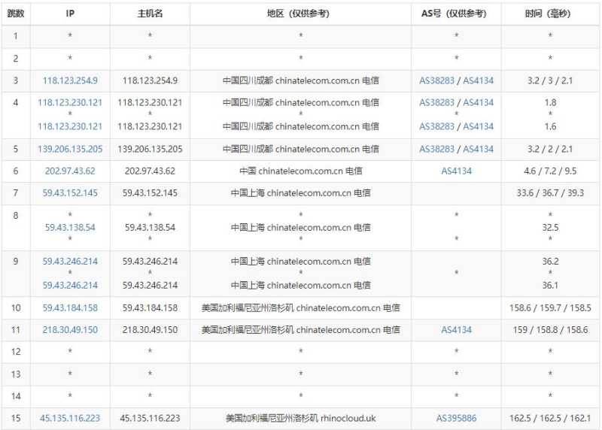Select the 中国上海 region cell in hop 8
Viewport: 602px width, 430px height.
pyautogui.click(x=300, y=228)
